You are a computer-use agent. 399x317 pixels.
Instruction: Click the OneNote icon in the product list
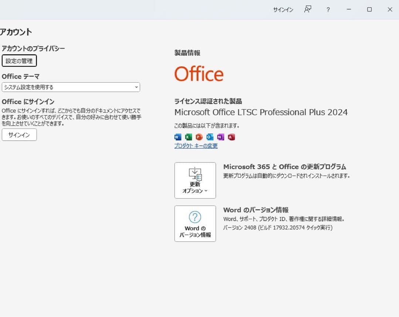[x=221, y=137]
